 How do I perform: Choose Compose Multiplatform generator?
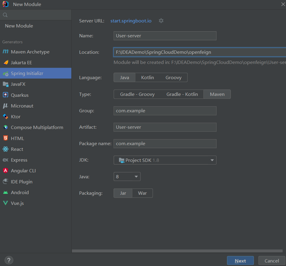tap(37, 127)
